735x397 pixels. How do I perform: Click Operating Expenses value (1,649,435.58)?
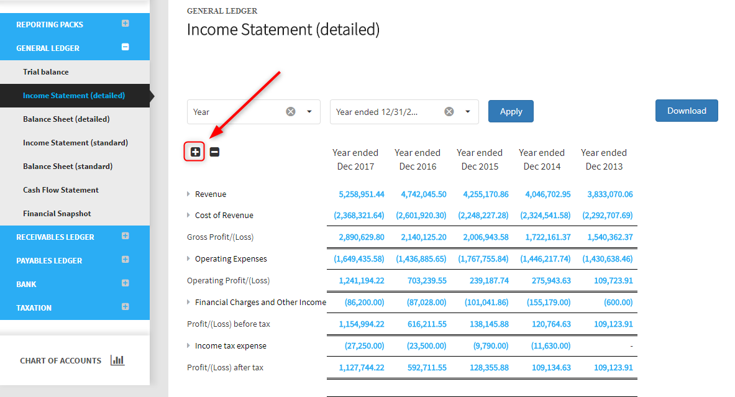(359, 258)
